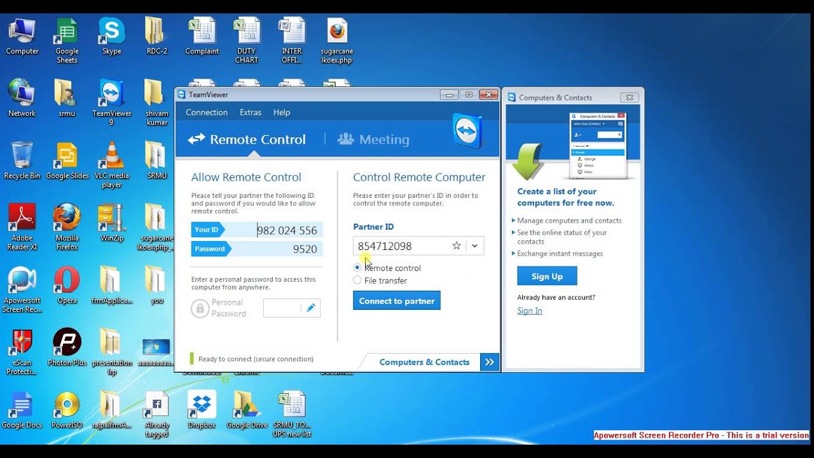Image resolution: width=814 pixels, height=458 pixels.
Task: Click the favorite star in Partner ID field
Action: tap(457, 246)
